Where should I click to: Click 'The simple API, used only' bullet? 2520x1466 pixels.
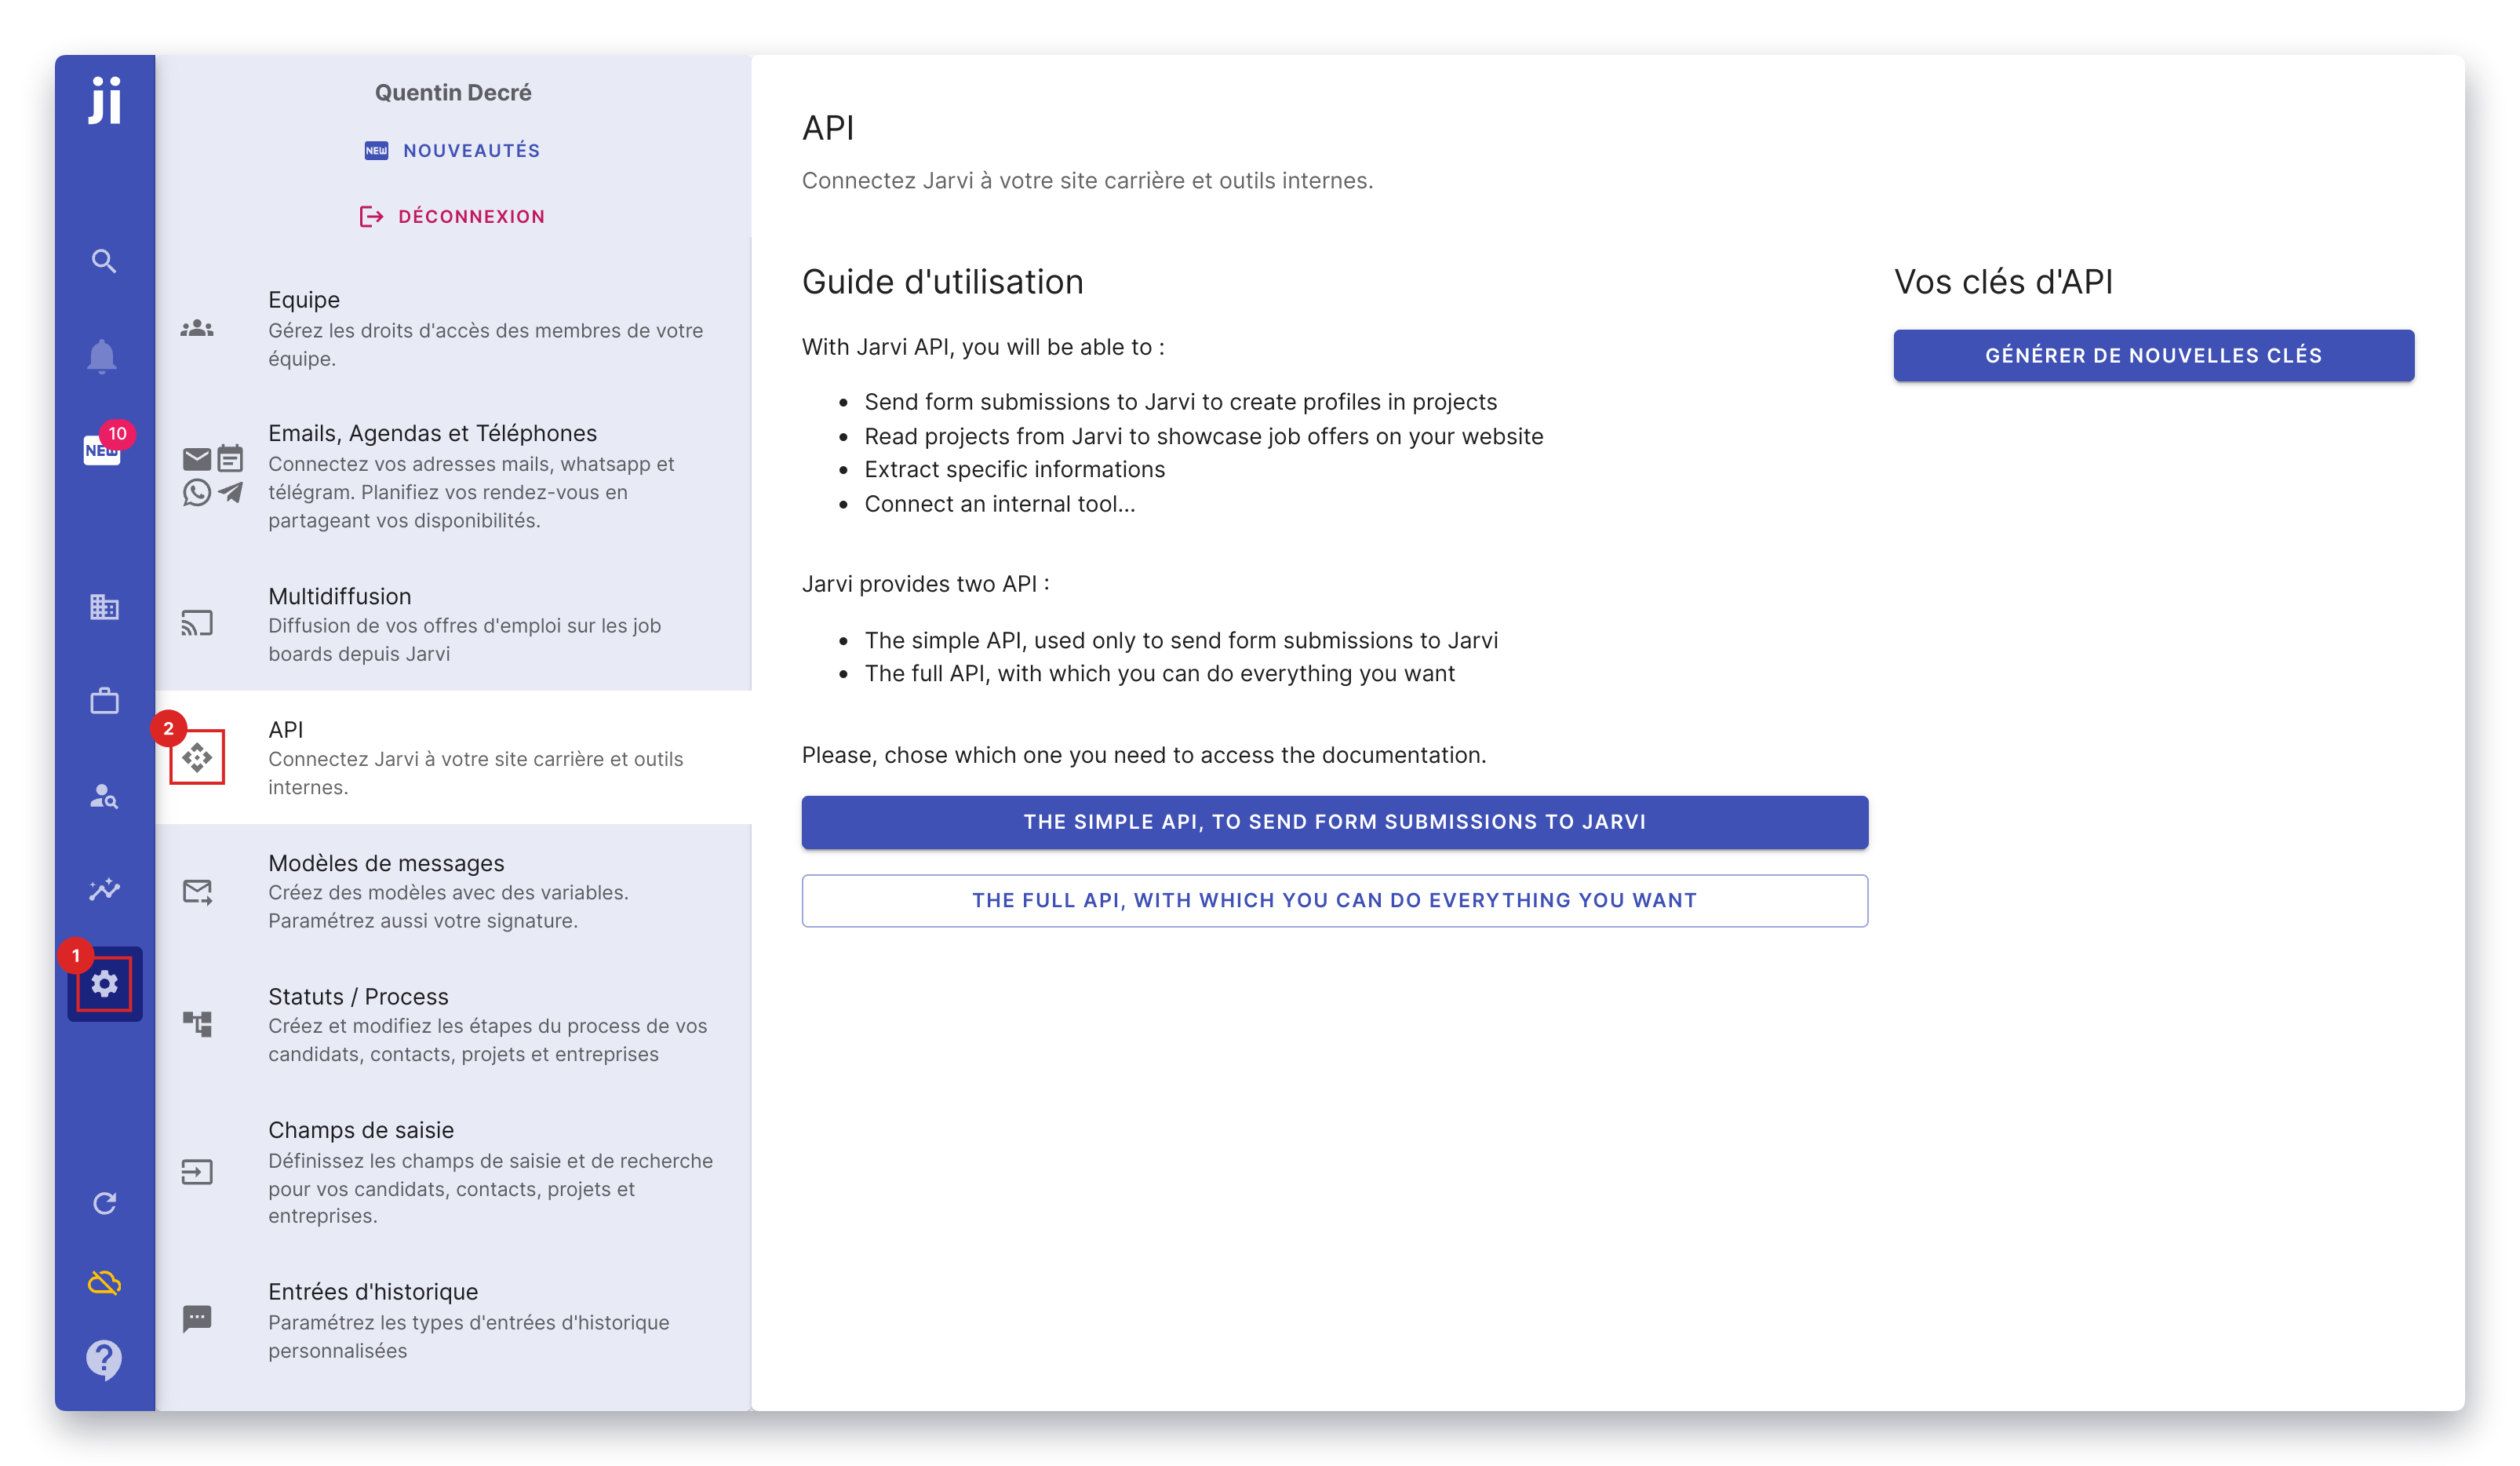[1181, 640]
